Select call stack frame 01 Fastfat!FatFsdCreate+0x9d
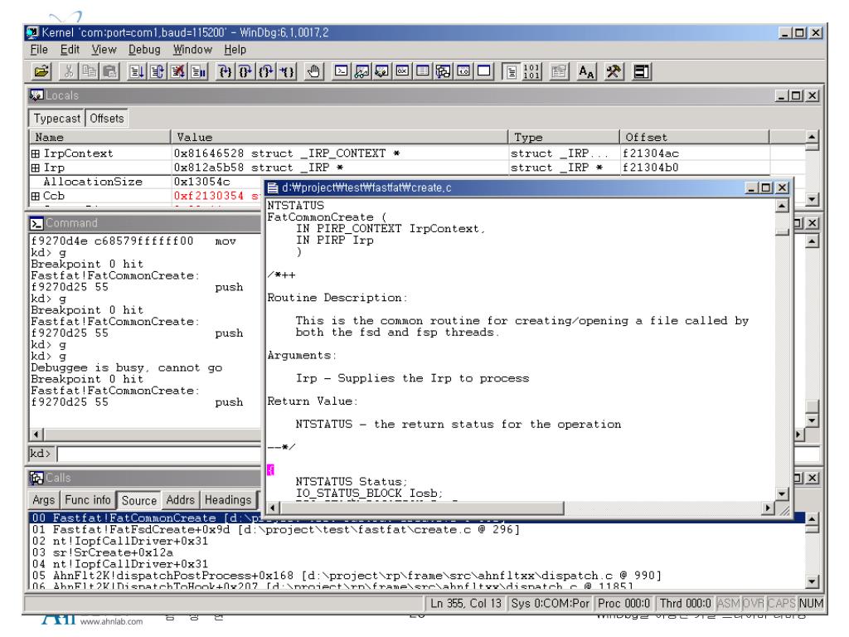The image size is (849, 637). (x=275, y=529)
